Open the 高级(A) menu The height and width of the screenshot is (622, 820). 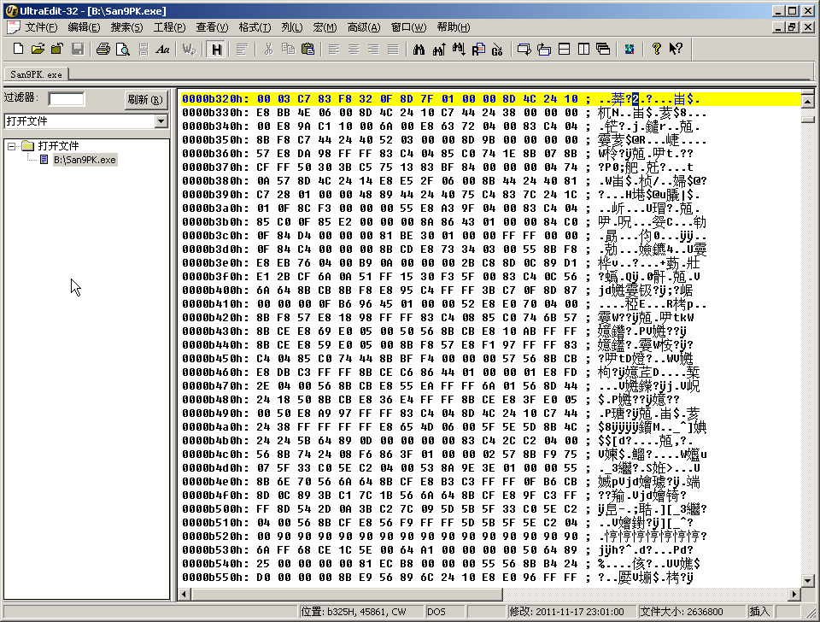tap(364, 27)
